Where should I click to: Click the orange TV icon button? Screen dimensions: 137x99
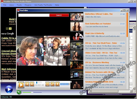[x=48, y=84]
